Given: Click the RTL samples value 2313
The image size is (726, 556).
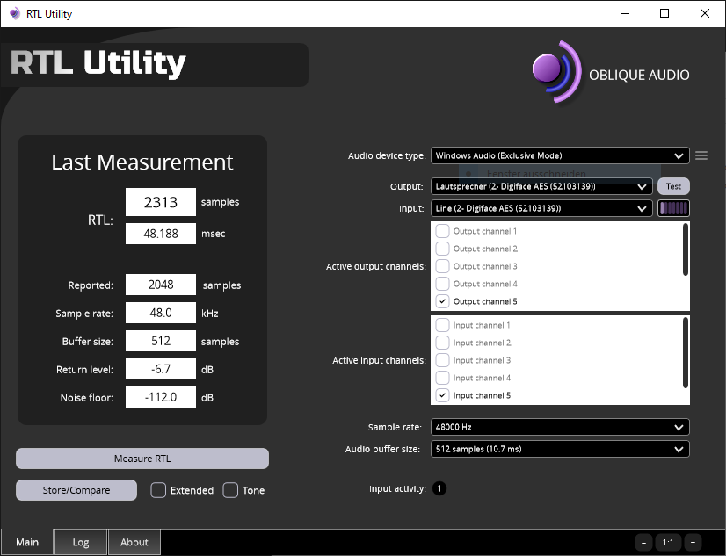Looking at the screenshot, I should point(161,202).
